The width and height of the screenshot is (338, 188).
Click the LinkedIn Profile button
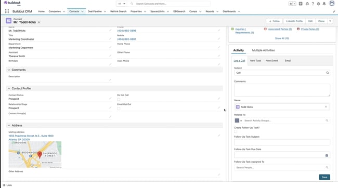(294, 21)
